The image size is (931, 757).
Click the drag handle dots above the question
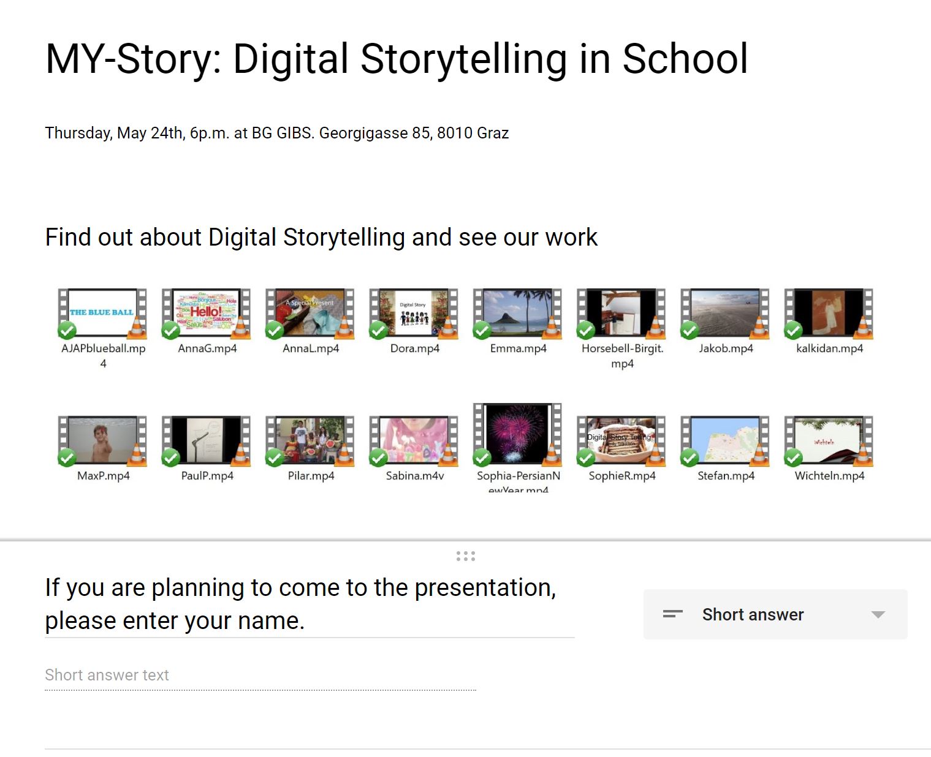[465, 556]
